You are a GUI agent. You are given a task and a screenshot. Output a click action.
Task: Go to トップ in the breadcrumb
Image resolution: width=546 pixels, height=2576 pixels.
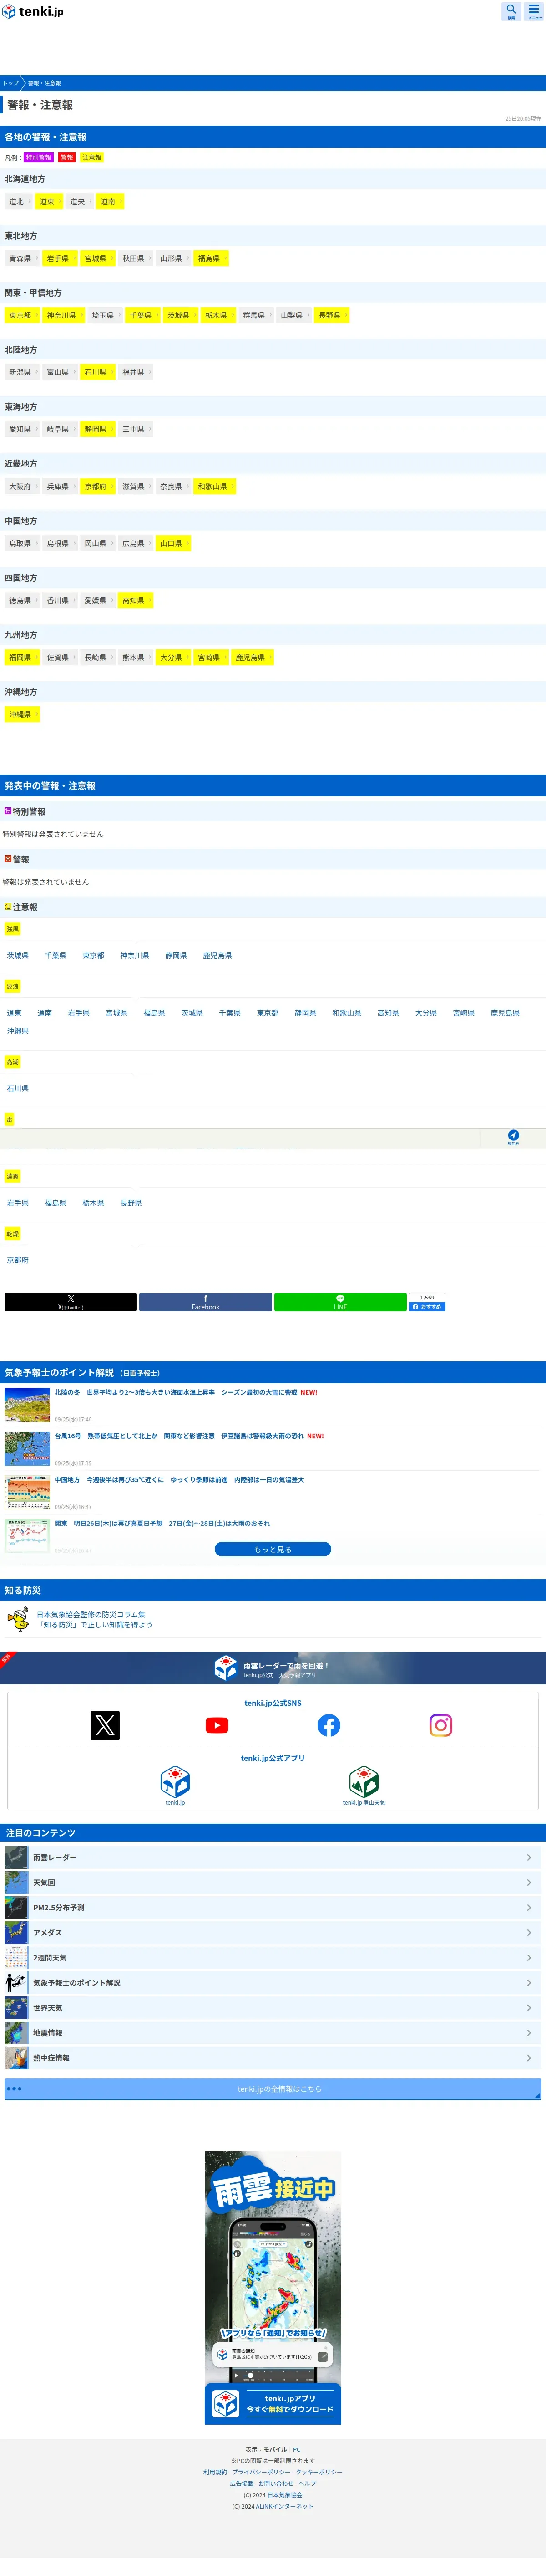click(10, 83)
